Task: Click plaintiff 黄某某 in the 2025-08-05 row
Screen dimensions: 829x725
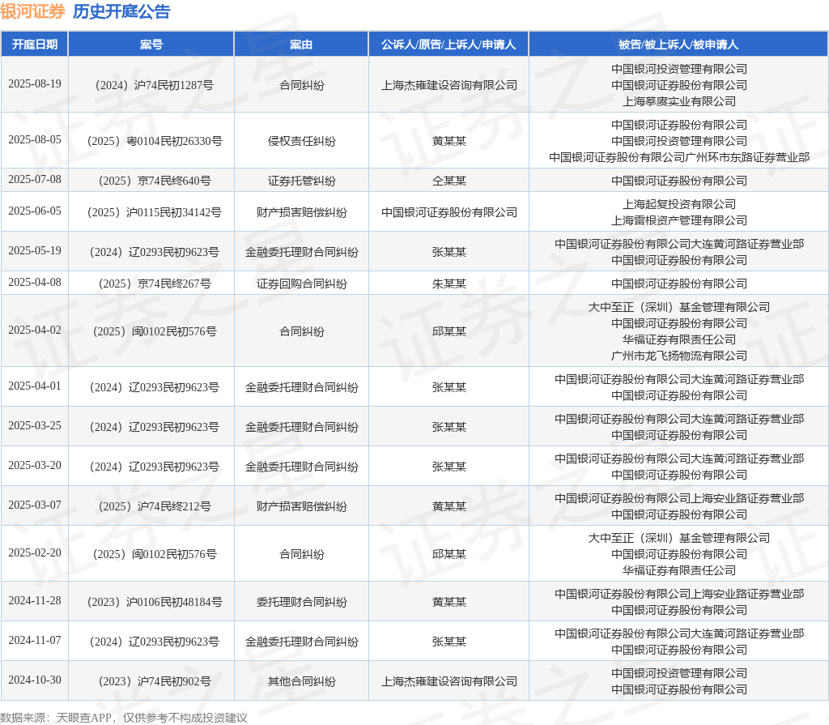Action: tap(449, 141)
